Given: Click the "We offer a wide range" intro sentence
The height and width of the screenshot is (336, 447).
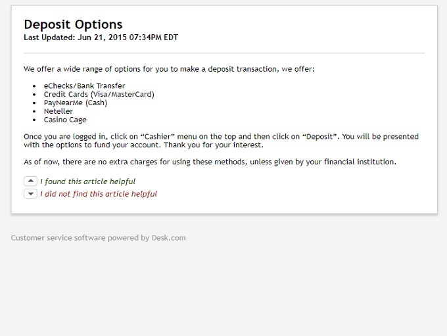Looking at the screenshot, I should click(169, 69).
